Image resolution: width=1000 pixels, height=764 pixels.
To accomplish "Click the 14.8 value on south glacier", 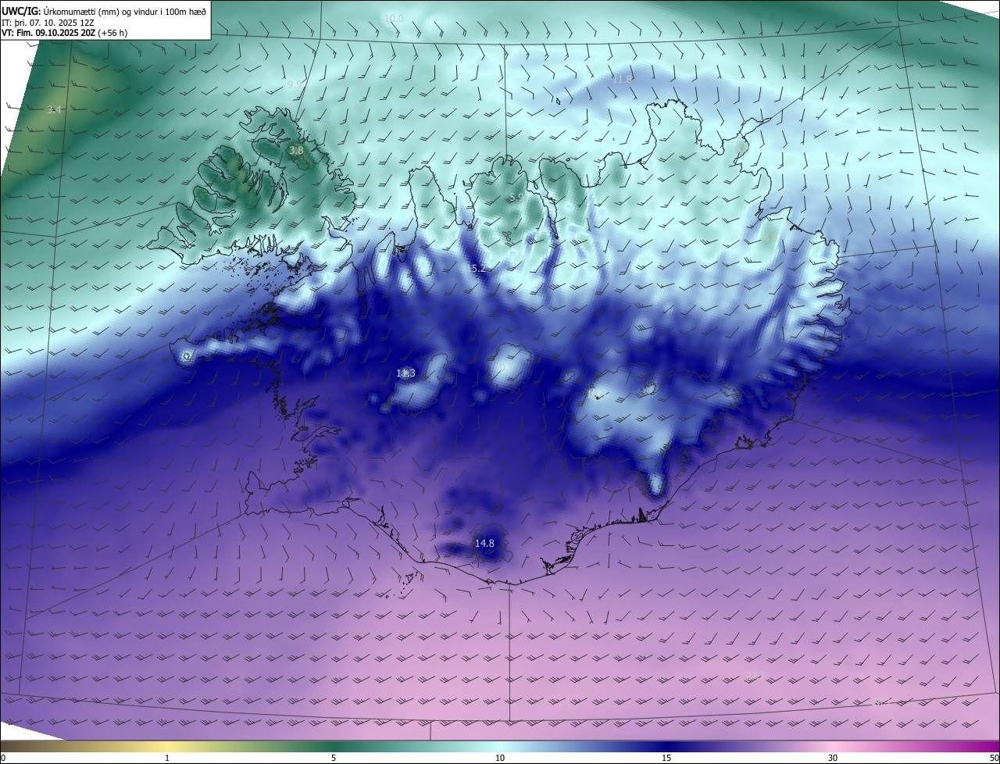I will 484,543.
